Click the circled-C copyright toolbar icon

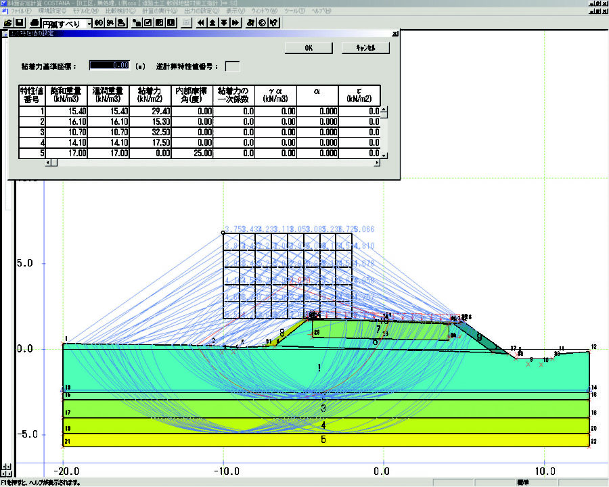coord(262,23)
